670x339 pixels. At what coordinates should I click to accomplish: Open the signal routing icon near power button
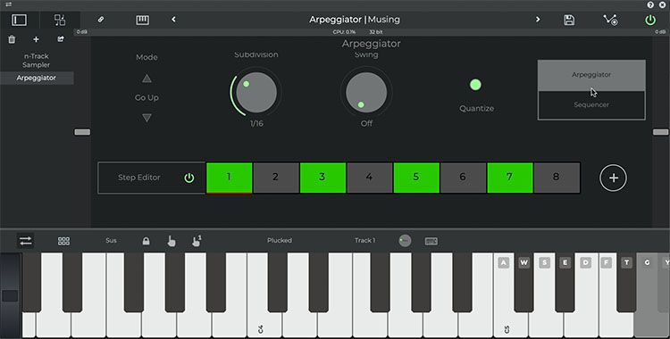[x=610, y=20]
